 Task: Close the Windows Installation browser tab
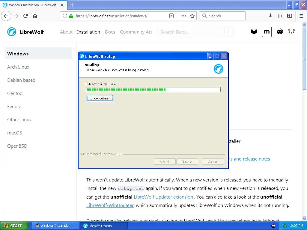(x=62, y=5)
